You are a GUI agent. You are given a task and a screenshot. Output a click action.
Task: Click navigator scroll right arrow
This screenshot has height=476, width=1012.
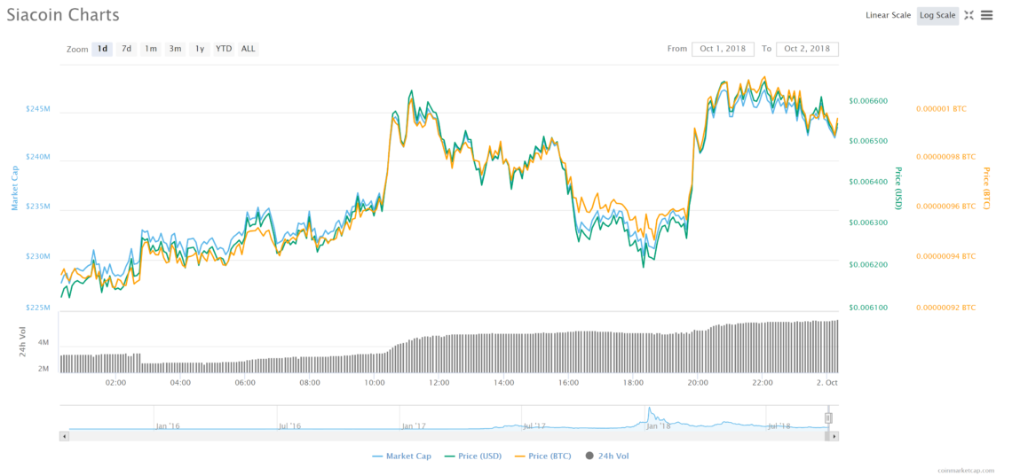click(834, 436)
